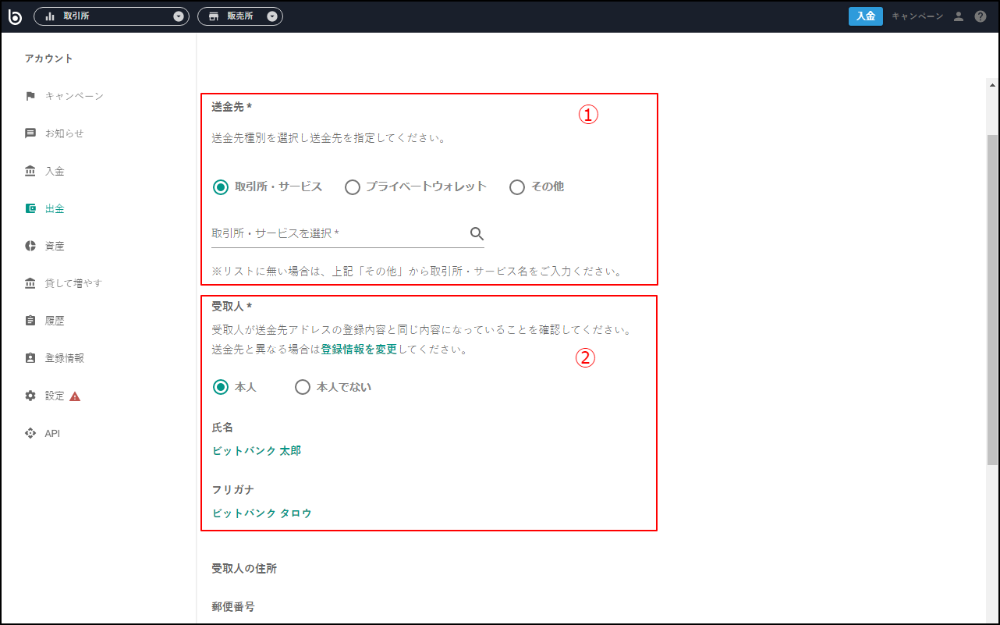Click the bank icon beside 入金 in sidebar
Viewport: 1000px width, 625px height.
[30, 171]
